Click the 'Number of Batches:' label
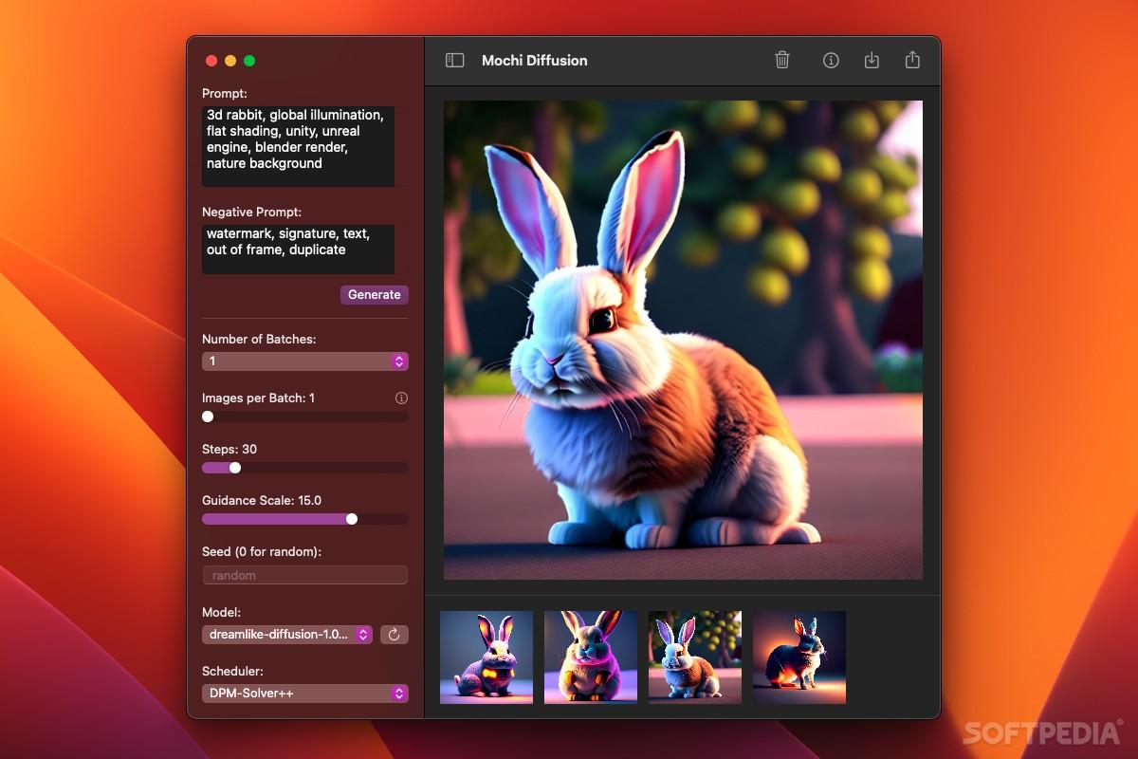This screenshot has height=759, width=1138. [259, 339]
